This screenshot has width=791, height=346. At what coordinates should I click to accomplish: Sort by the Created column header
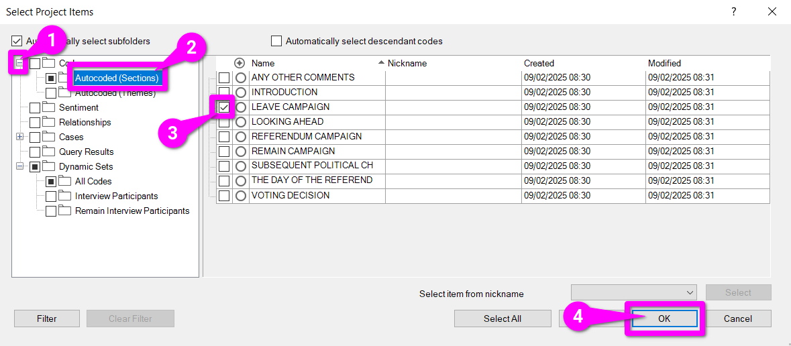pyautogui.click(x=539, y=63)
